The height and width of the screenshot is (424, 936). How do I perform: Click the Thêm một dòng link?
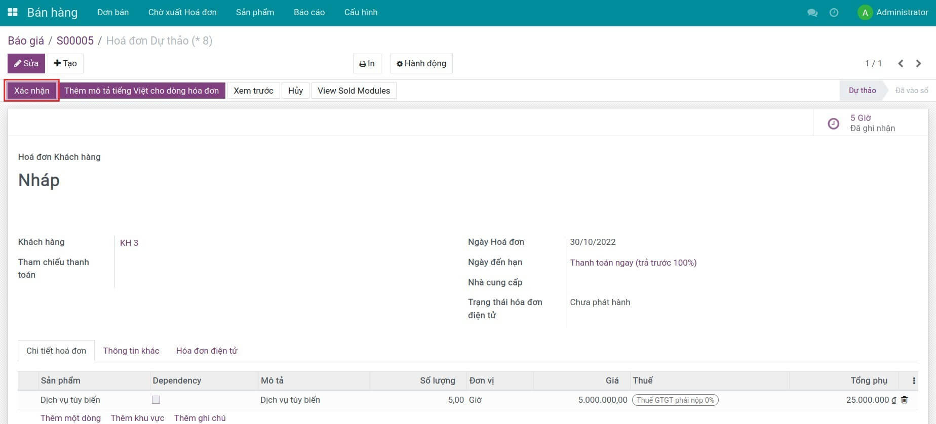point(70,418)
